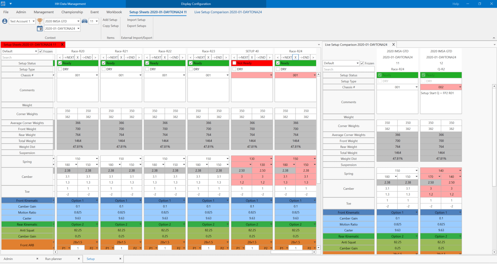Viewport: 497px width, 264px height.
Task: Open the Test Account 1 dropdown
Action: 33,21
